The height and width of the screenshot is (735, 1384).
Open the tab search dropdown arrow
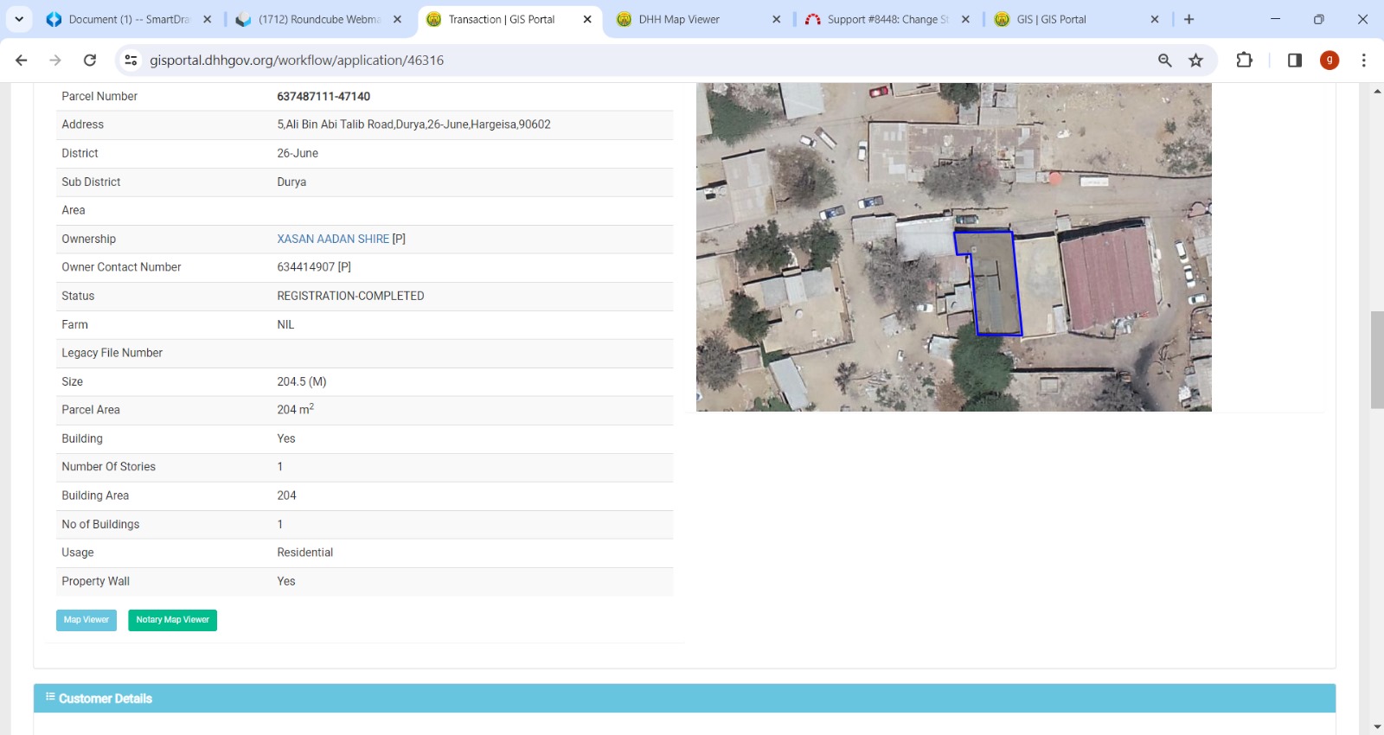point(19,19)
